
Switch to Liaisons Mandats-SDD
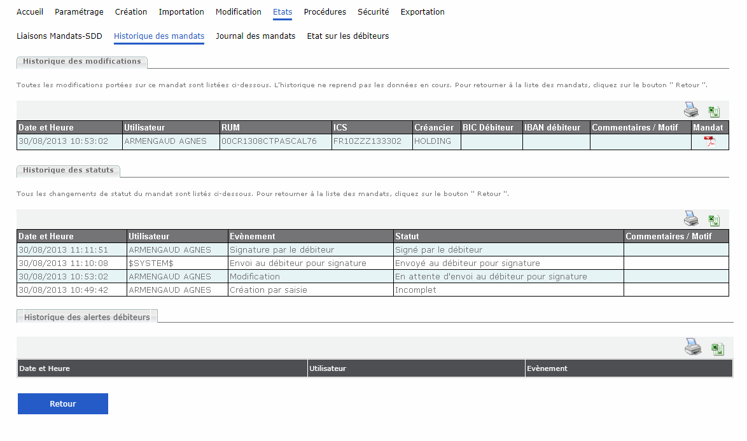[59, 36]
